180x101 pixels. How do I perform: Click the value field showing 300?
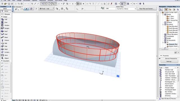pyautogui.click(x=111, y=8)
